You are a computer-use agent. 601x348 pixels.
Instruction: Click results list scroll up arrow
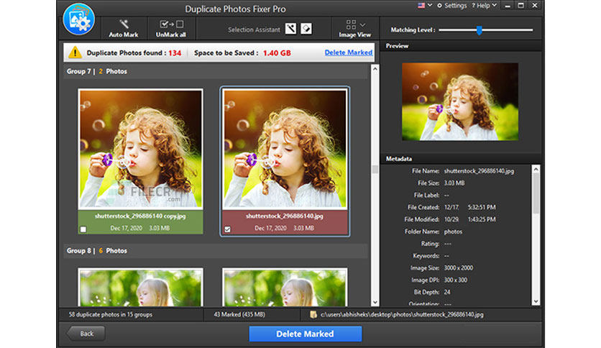[375, 69]
